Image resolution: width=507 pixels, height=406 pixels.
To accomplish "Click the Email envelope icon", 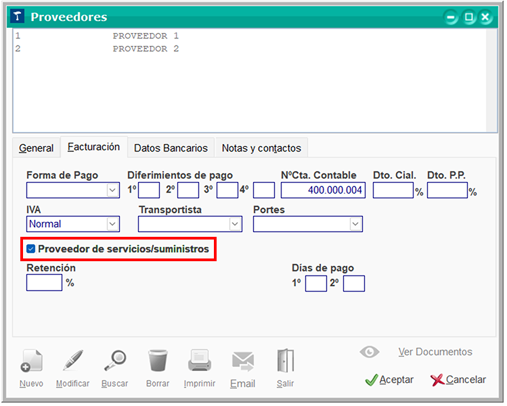I will (243, 361).
